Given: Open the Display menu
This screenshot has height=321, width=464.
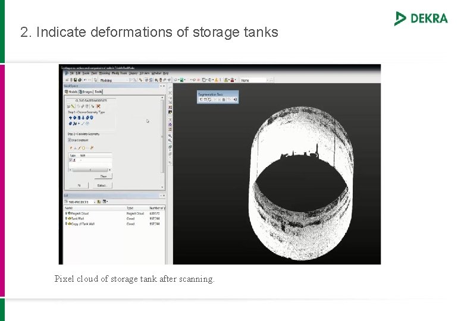Looking at the screenshot, I should click(x=133, y=73).
